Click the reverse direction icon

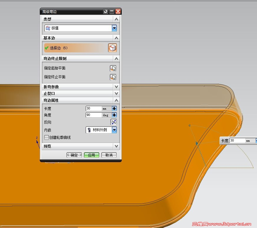point(113,122)
